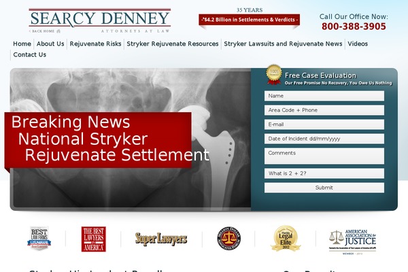408x272 pixels.
Task: Click the Breaking News settlement banner
Action: [x=98, y=140]
